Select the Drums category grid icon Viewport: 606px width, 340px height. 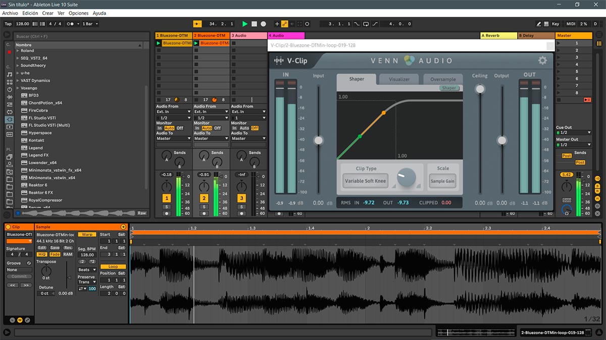point(9,82)
